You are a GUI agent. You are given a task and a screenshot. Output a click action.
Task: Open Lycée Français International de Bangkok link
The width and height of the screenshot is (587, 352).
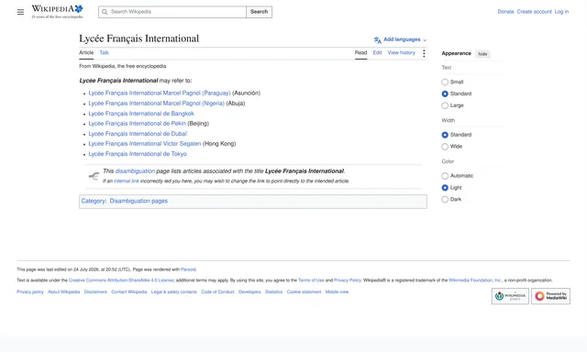(141, 114)
